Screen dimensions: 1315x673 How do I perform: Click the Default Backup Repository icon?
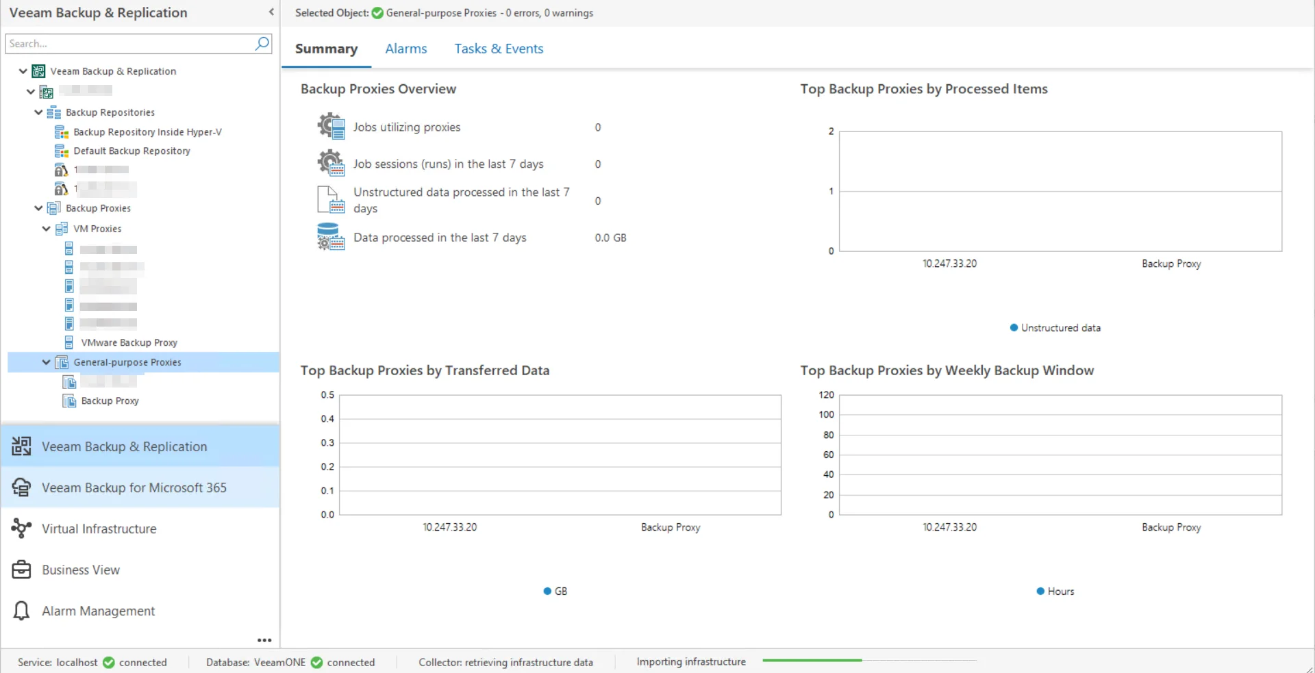pyautogui.click(x=62, y=151)
